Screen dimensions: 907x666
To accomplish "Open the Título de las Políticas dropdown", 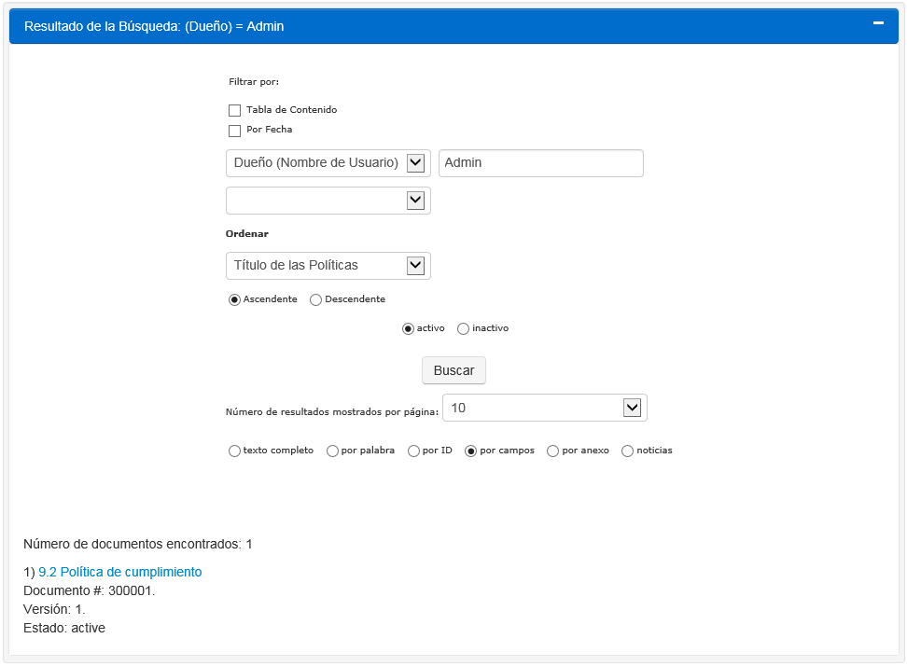I will click(328, 266).
